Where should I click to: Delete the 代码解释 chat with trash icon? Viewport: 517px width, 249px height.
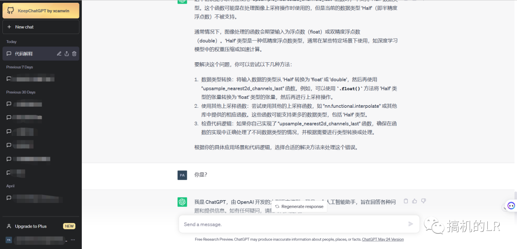(74, 54)
